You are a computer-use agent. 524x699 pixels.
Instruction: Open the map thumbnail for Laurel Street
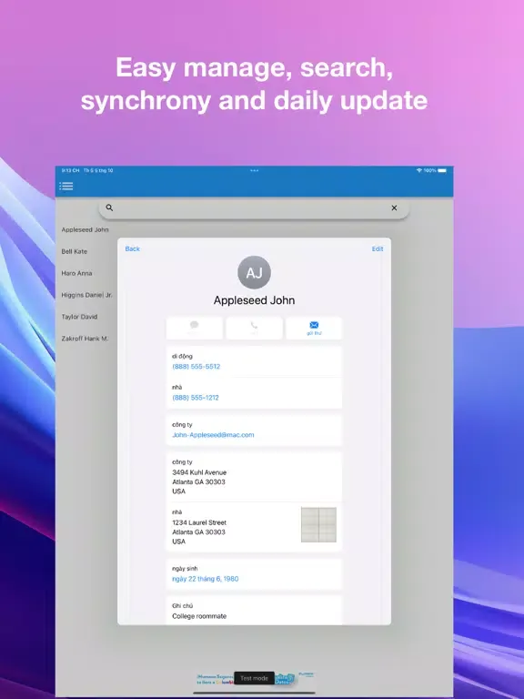(318, 524)
